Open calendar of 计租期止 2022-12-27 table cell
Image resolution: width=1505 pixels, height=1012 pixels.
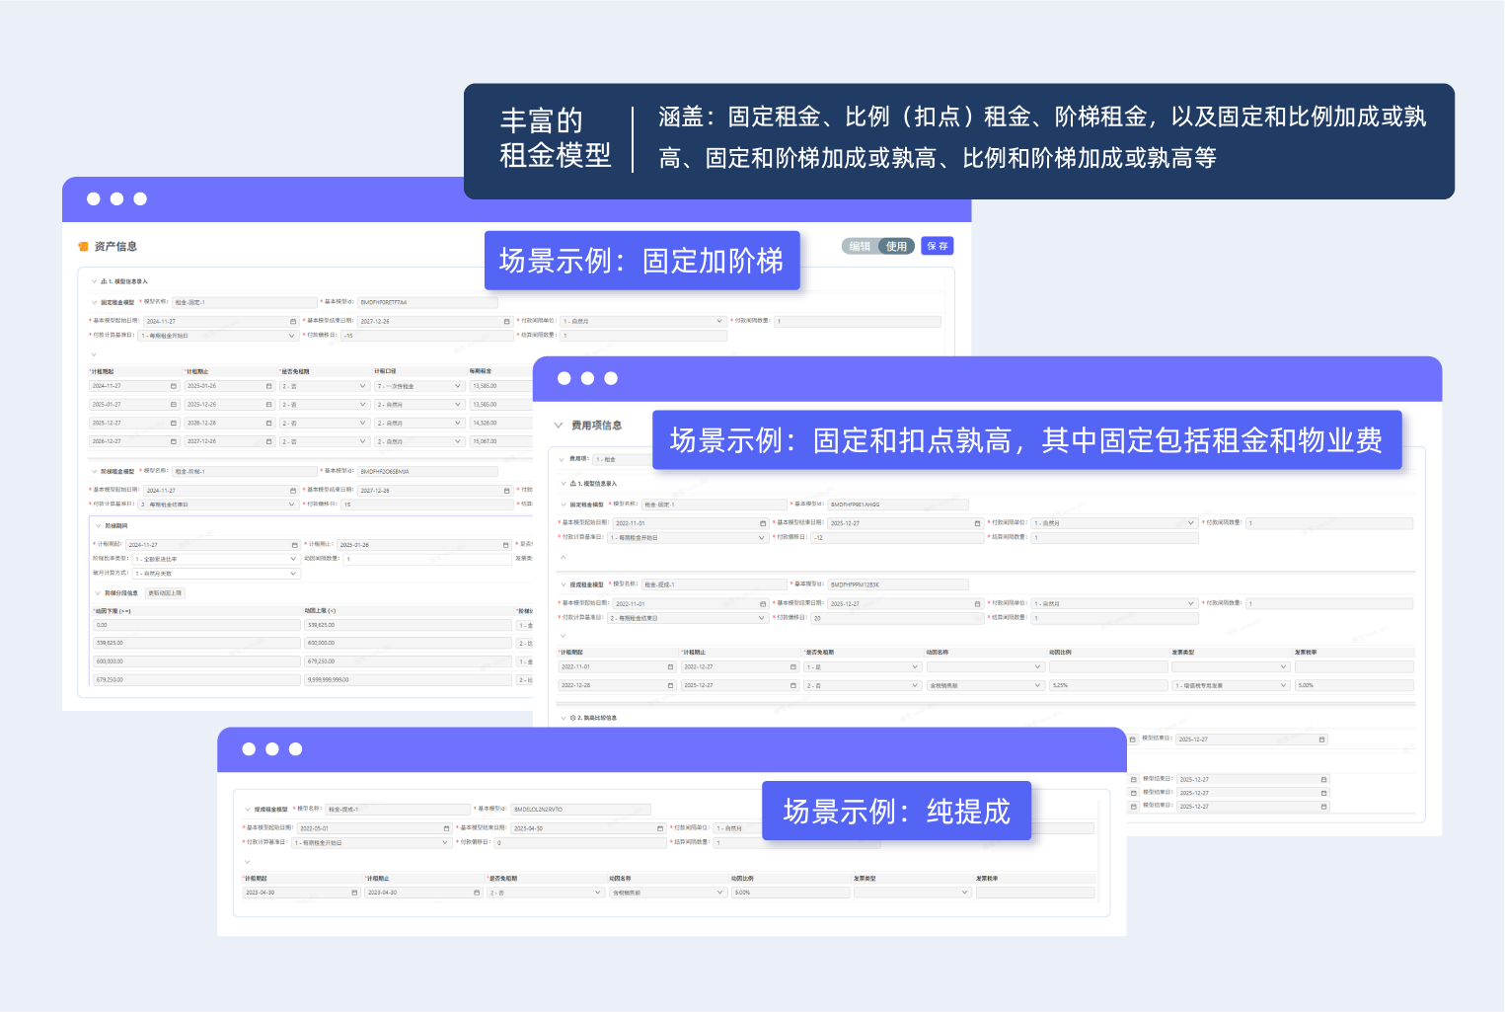[793, 667]
